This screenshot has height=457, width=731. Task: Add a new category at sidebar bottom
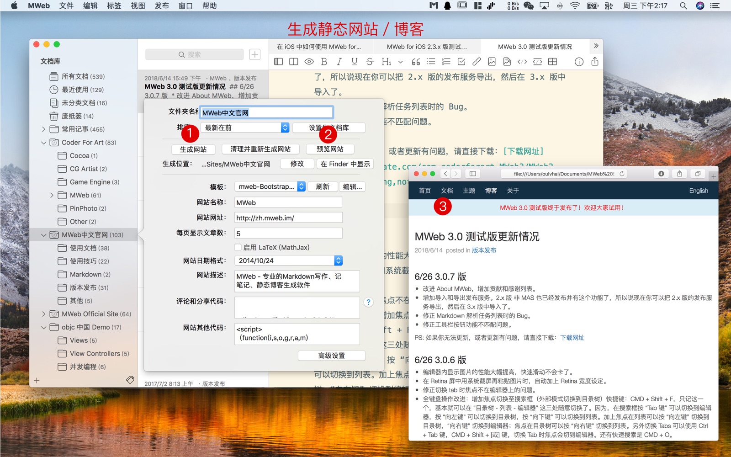coord(37,380)
